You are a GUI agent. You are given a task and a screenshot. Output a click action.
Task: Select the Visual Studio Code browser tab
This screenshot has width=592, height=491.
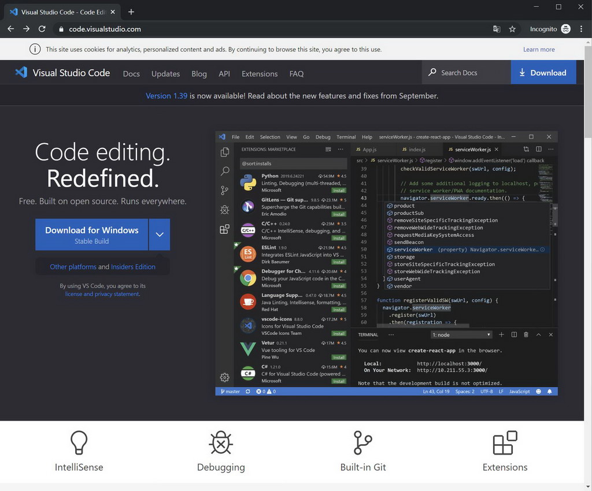63,12
